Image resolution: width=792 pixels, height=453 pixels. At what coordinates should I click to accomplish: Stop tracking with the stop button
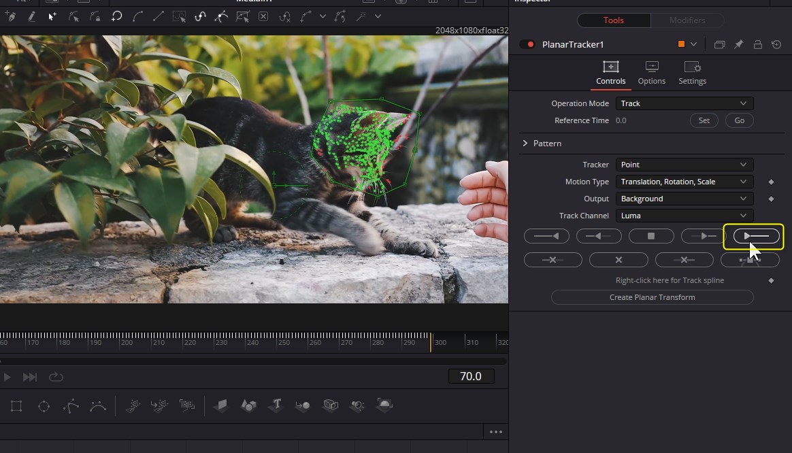650,236
